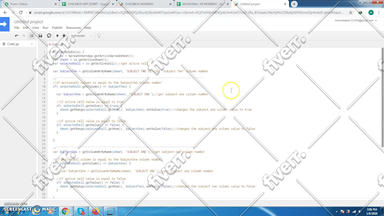This screenshot has width=384, height=216.
Task: Click the Redo arrow in the toolbar
Action: [24, 36]
